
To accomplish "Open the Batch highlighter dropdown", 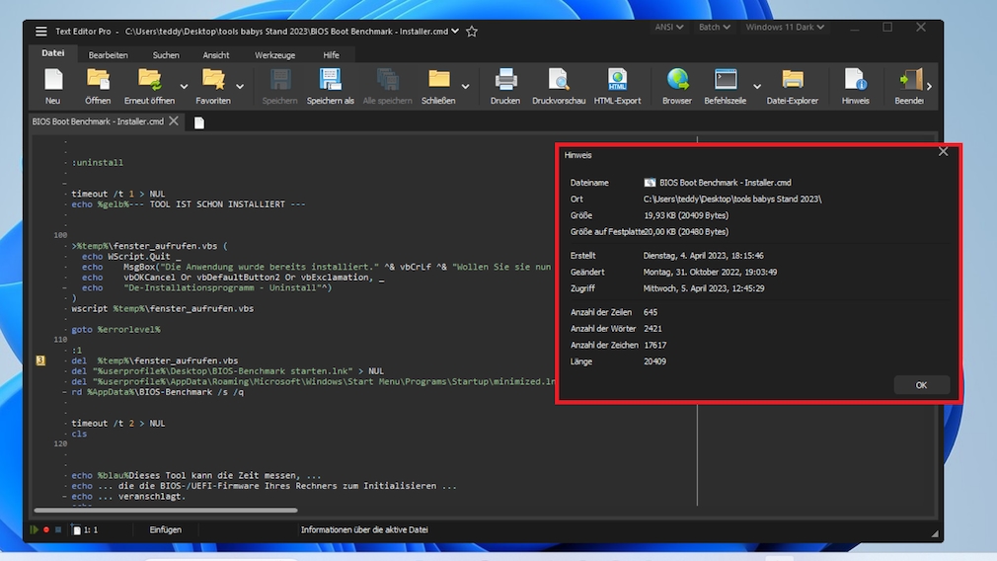I will (715, 28).
